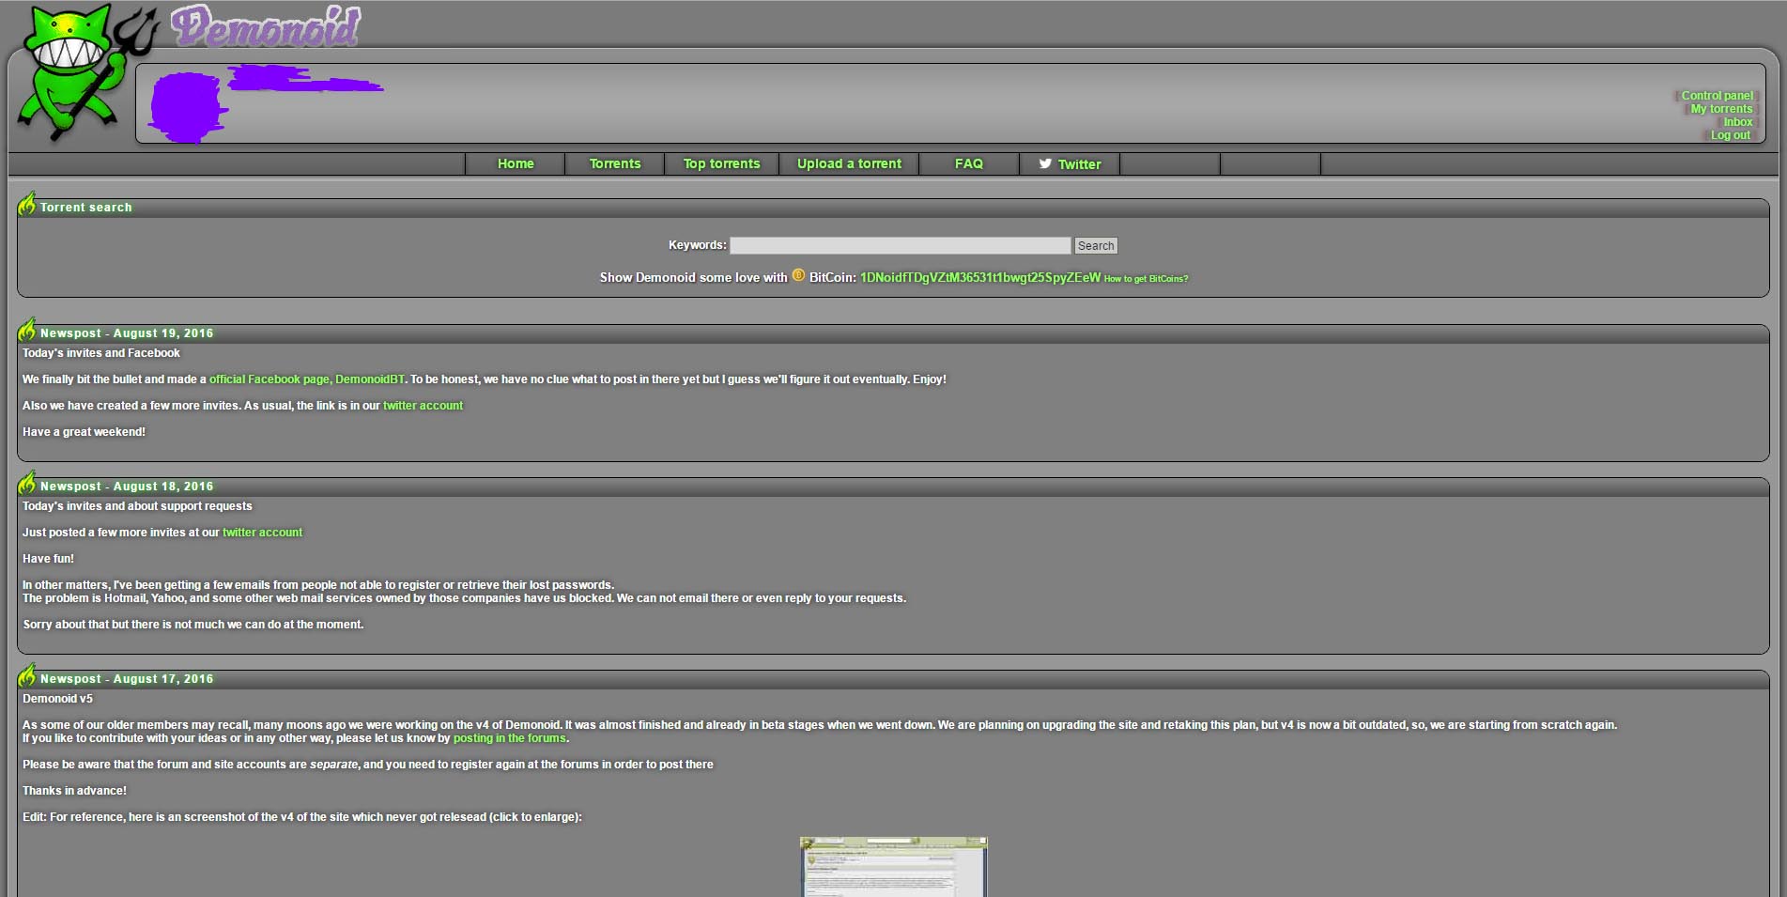Focus the Keywords search input field
Image resolution: width=1787 pixels, height=897 pixels.
[901, 245]
